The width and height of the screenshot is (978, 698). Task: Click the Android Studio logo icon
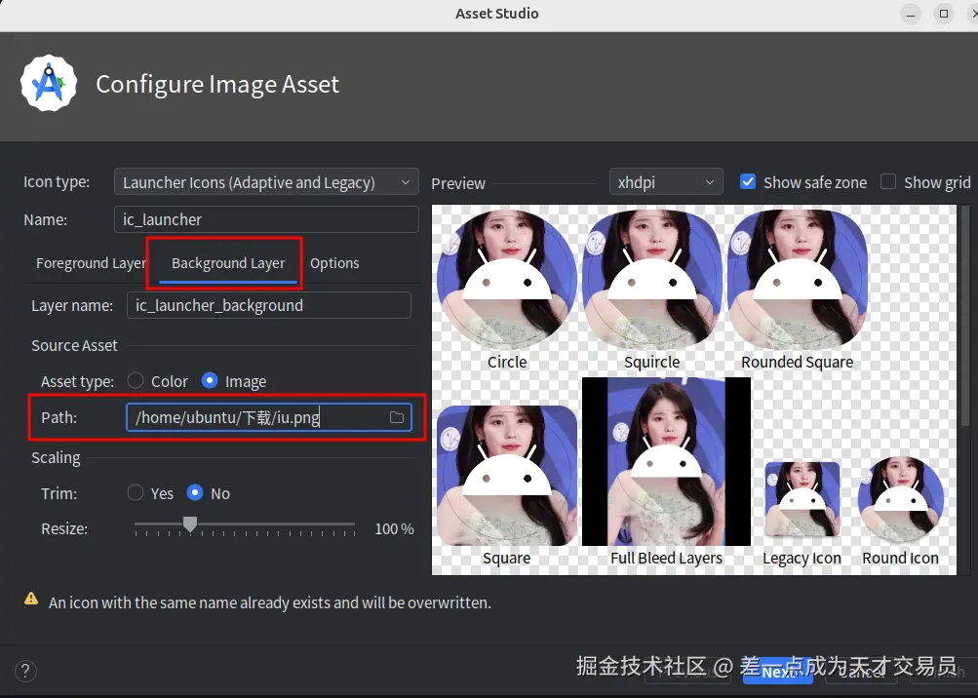(x=49, y=84)
